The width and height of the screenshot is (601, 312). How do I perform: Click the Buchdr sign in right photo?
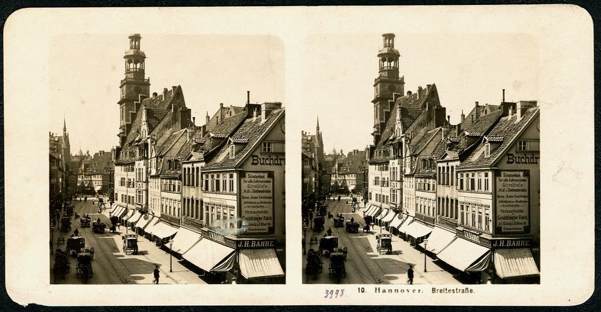pos(522,159)
